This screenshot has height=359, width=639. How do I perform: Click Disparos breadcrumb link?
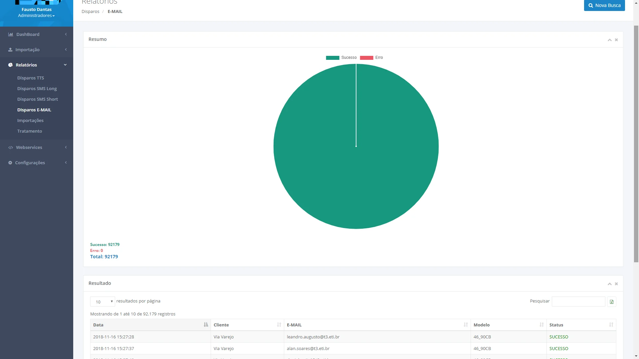point(91,12)
